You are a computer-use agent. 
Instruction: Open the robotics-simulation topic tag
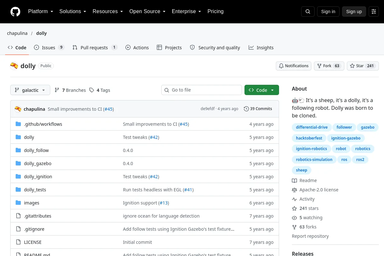click(314, 160)
